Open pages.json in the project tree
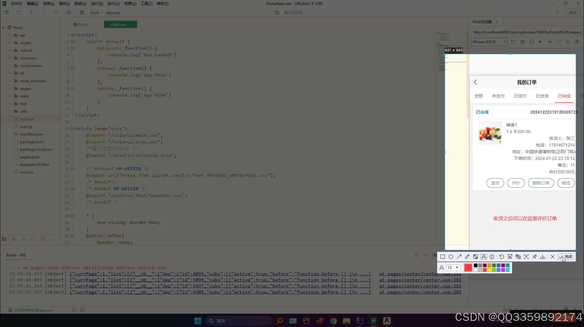The image size is (584, 327). pyautogui.click(x=30, y=157)
